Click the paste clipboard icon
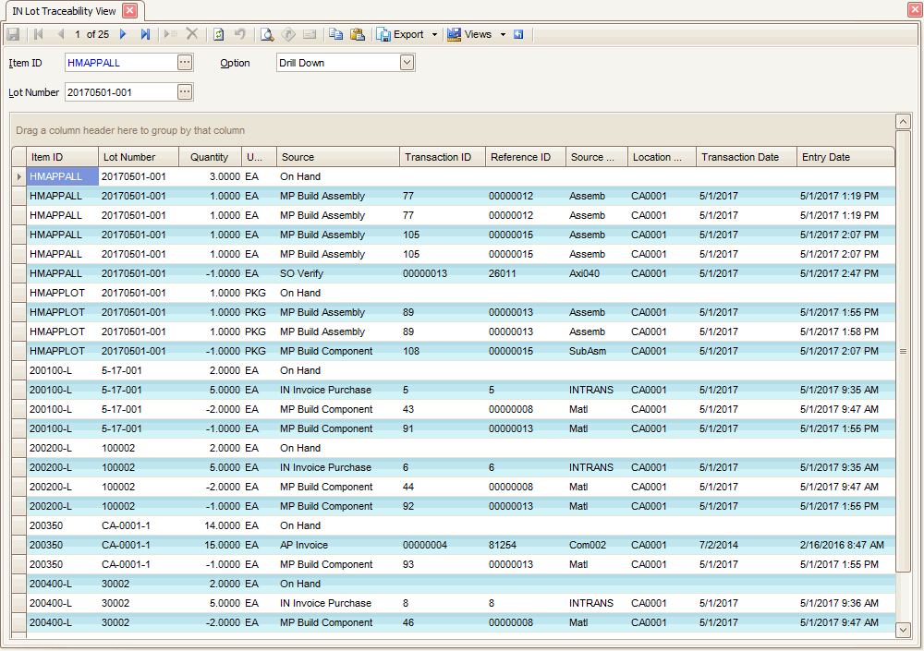Screen dimensions: 924x651 (358, 34)
